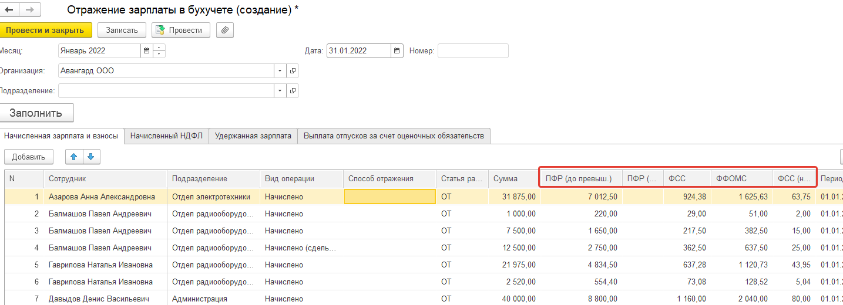
Task: Expand the Организация dropdown list
Action: click(x=280, y=71)
